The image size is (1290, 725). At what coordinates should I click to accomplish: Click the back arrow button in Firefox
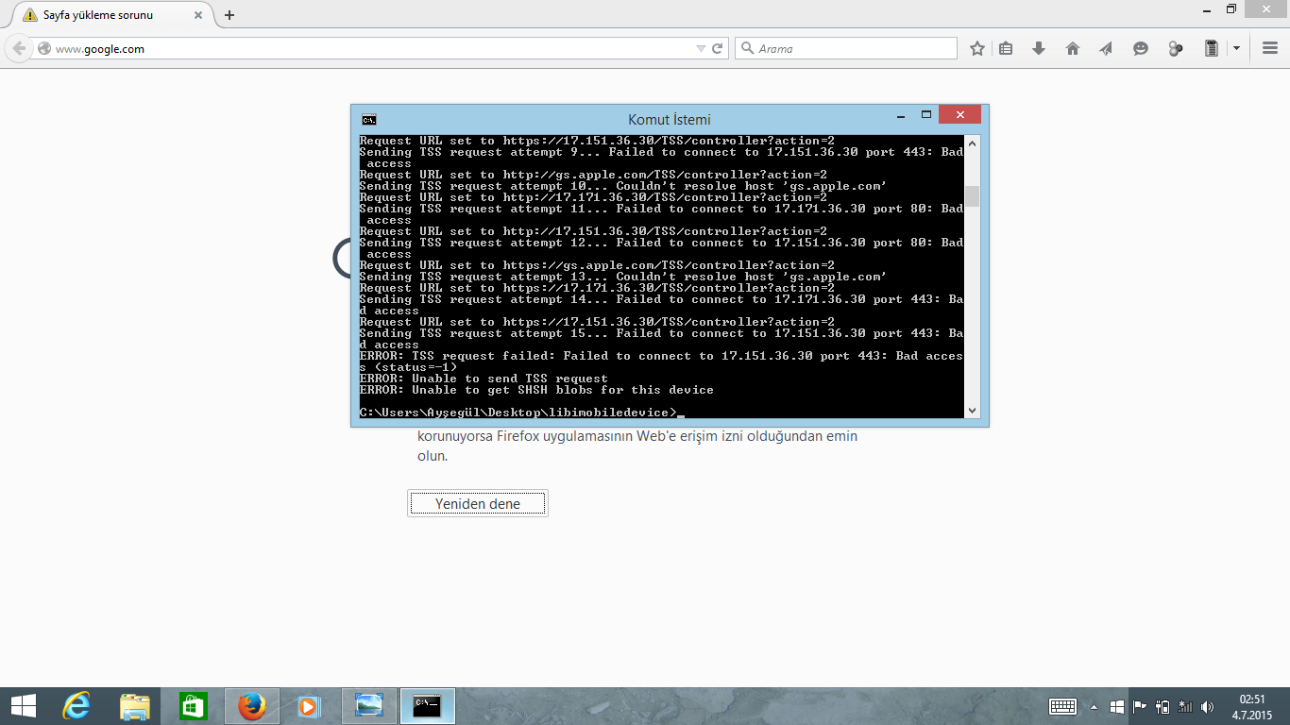(19, 48)
